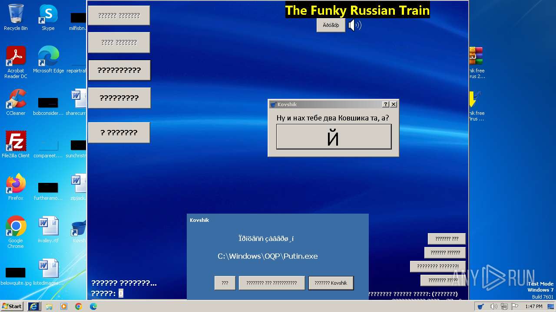Click the short '???' button in blue Kovshik panel
Viewport: 556px width, 312px height.
tap(225, 283)
